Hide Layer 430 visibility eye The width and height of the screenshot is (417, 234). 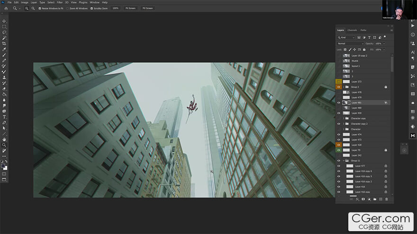[338, 113]
